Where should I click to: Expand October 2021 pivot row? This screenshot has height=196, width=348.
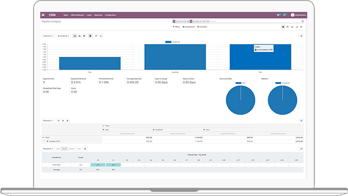54,141
